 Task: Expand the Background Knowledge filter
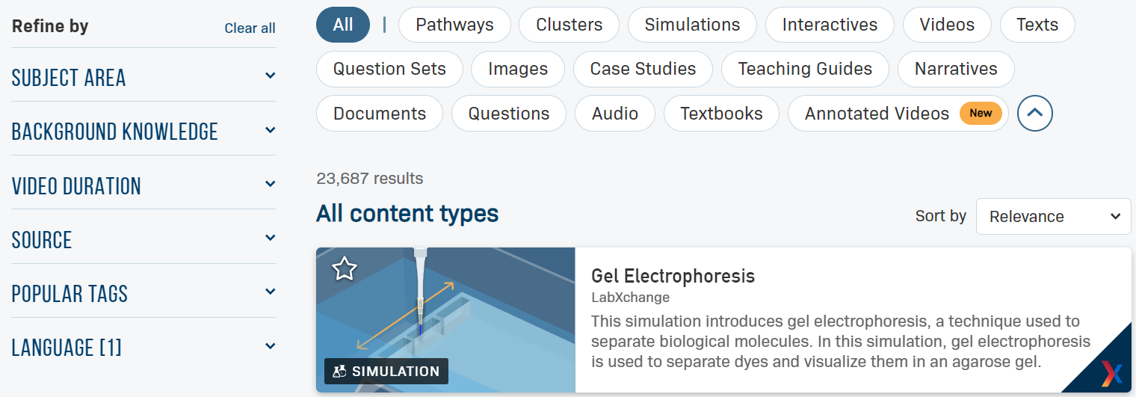(270, 130)
